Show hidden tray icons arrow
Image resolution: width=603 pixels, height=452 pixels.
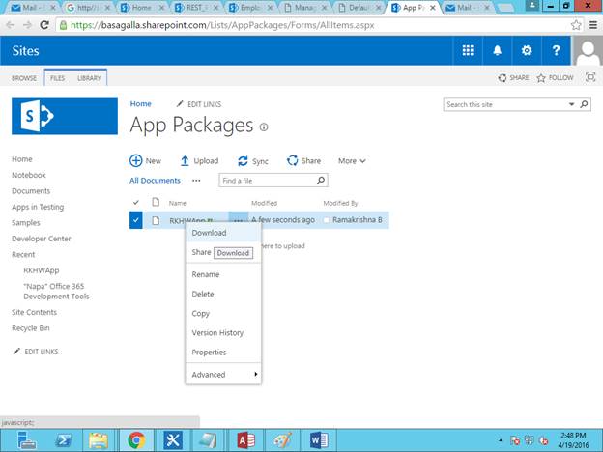[501, 440]
